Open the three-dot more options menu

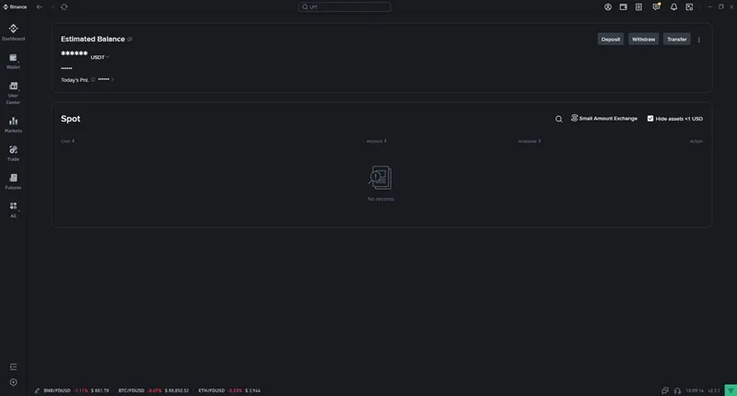699,40
